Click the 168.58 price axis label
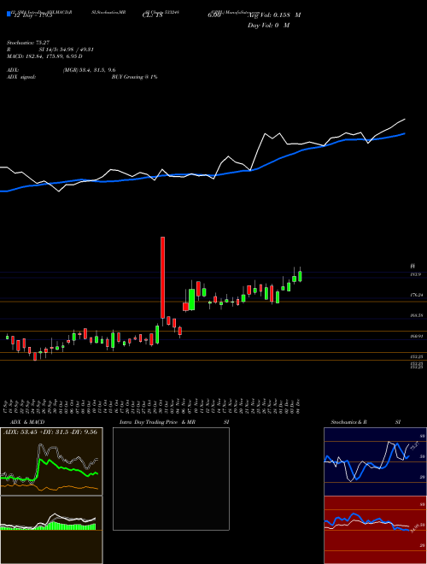The width and height of the screenshot is (427, 564). (x=417, y=315)
